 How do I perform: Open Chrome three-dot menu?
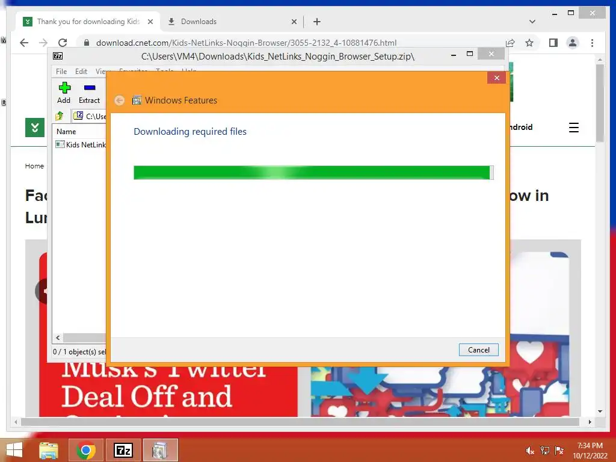tap(592, 43)
